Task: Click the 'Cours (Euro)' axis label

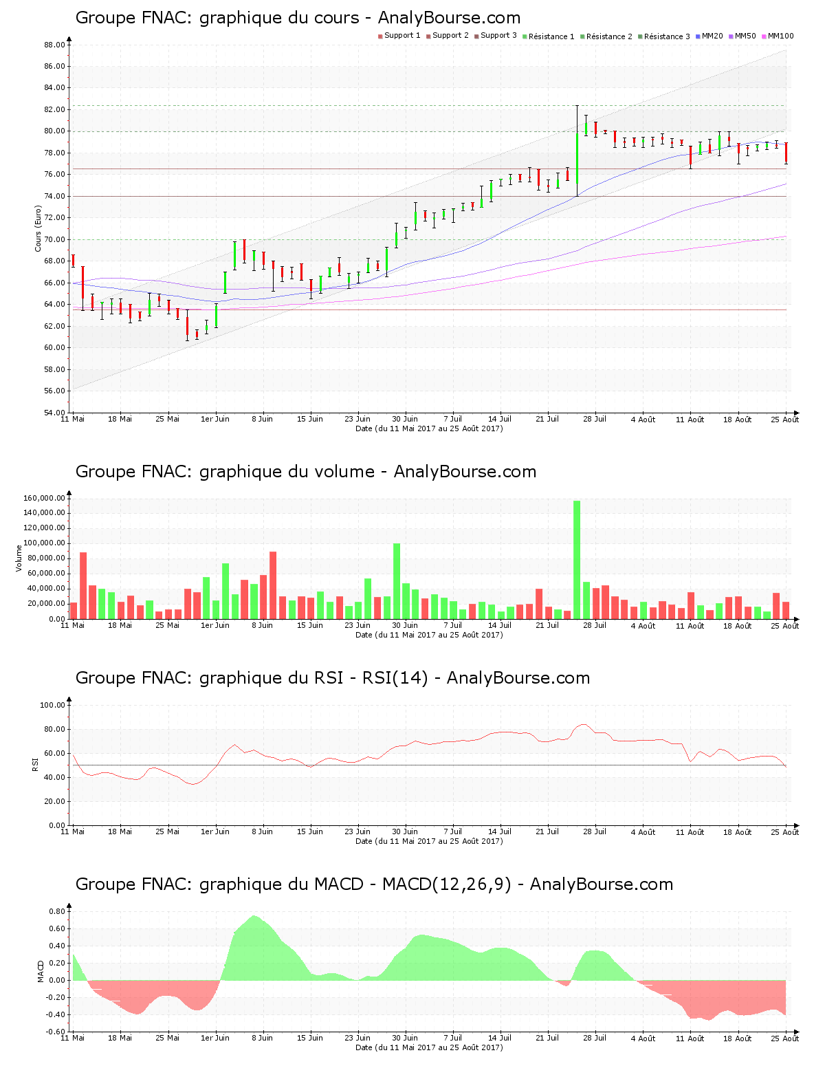Action: pyautogui.click(x=38, y=228)
